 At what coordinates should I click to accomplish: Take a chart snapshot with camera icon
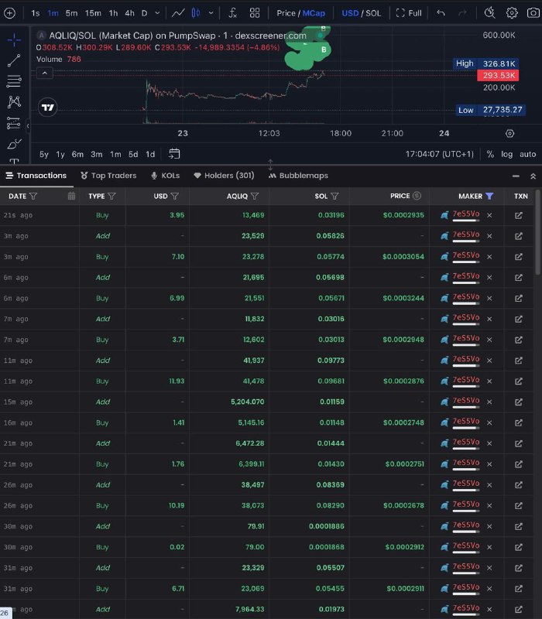pyautogui.click(x=533, y=13)
